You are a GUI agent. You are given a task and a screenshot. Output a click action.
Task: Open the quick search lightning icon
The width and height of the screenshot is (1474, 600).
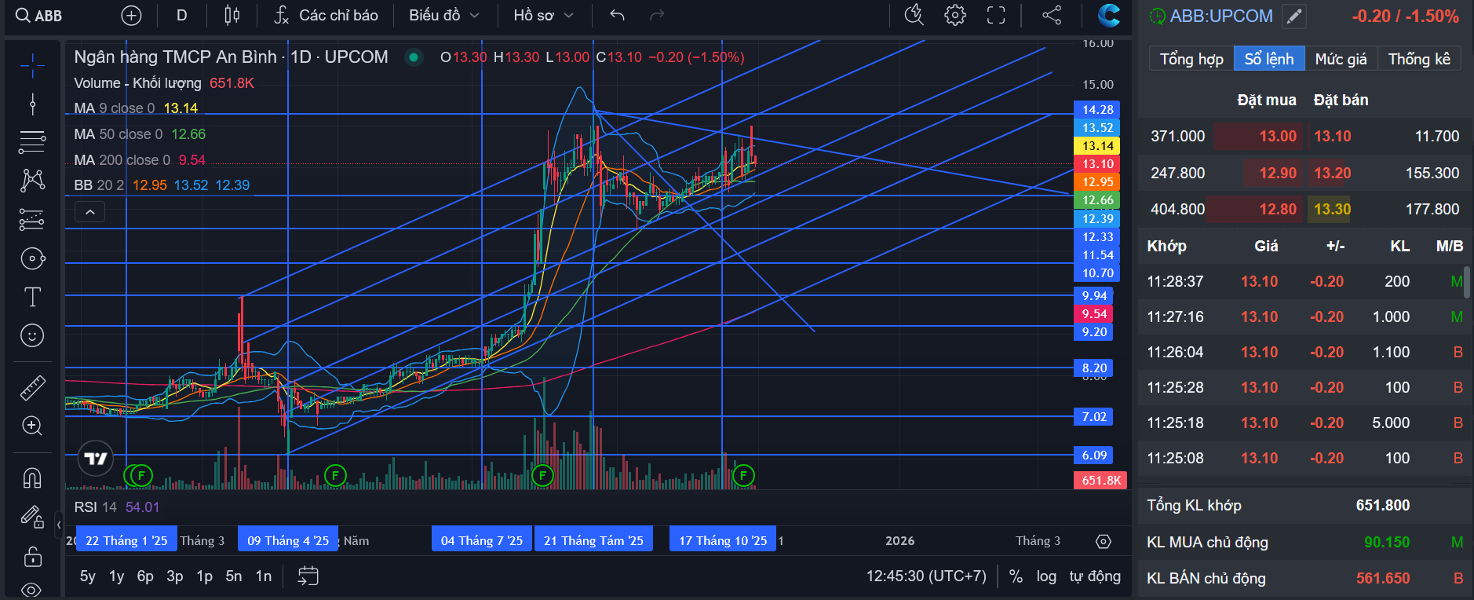pyautogui.click(x=914, y=15)
